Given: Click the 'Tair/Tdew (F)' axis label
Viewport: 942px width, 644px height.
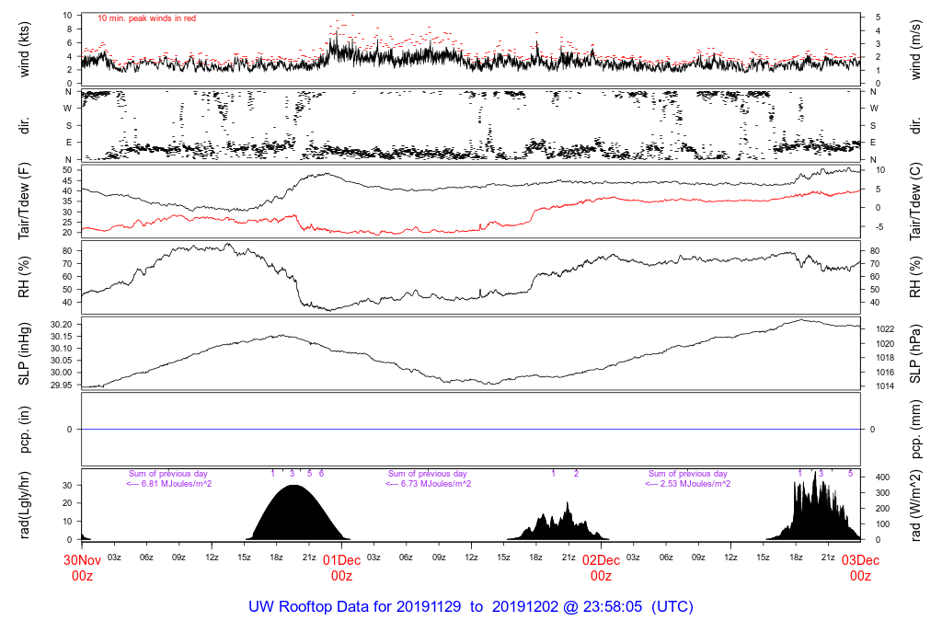Looking at the screenshot, I should click(24, 201).
